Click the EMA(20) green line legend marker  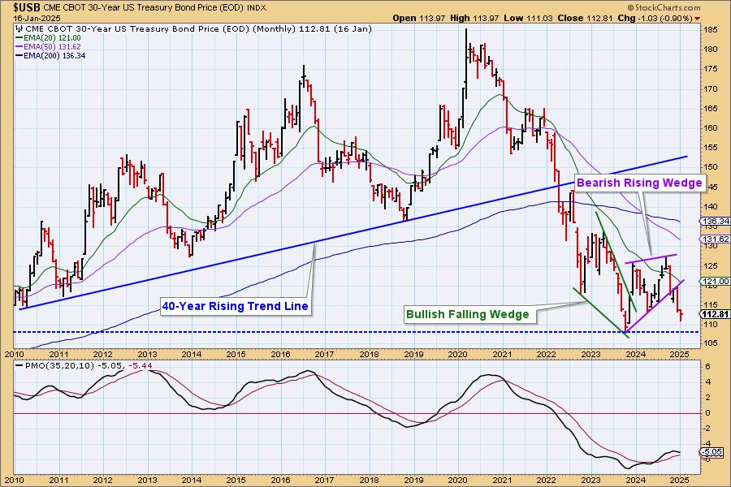18,37
